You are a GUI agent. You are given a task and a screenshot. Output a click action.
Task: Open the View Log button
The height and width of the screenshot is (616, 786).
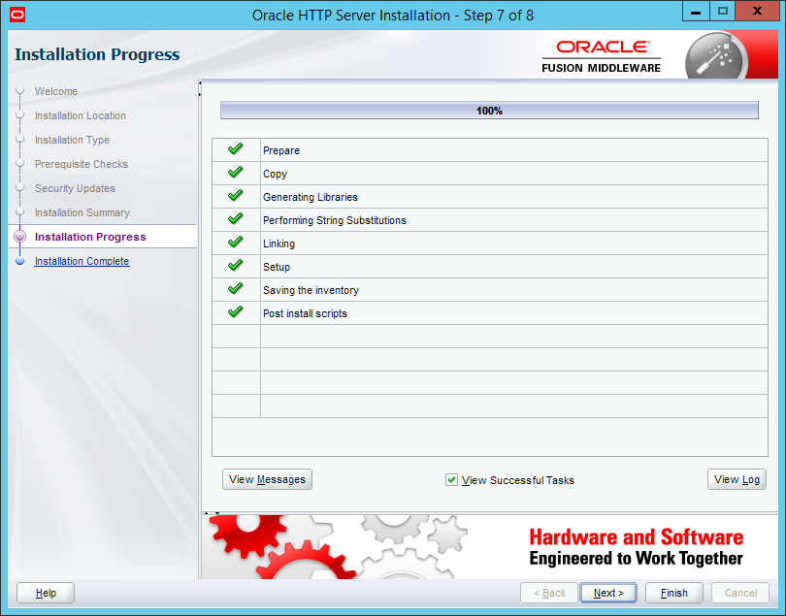pyautogui.click(x=737, y=479)
